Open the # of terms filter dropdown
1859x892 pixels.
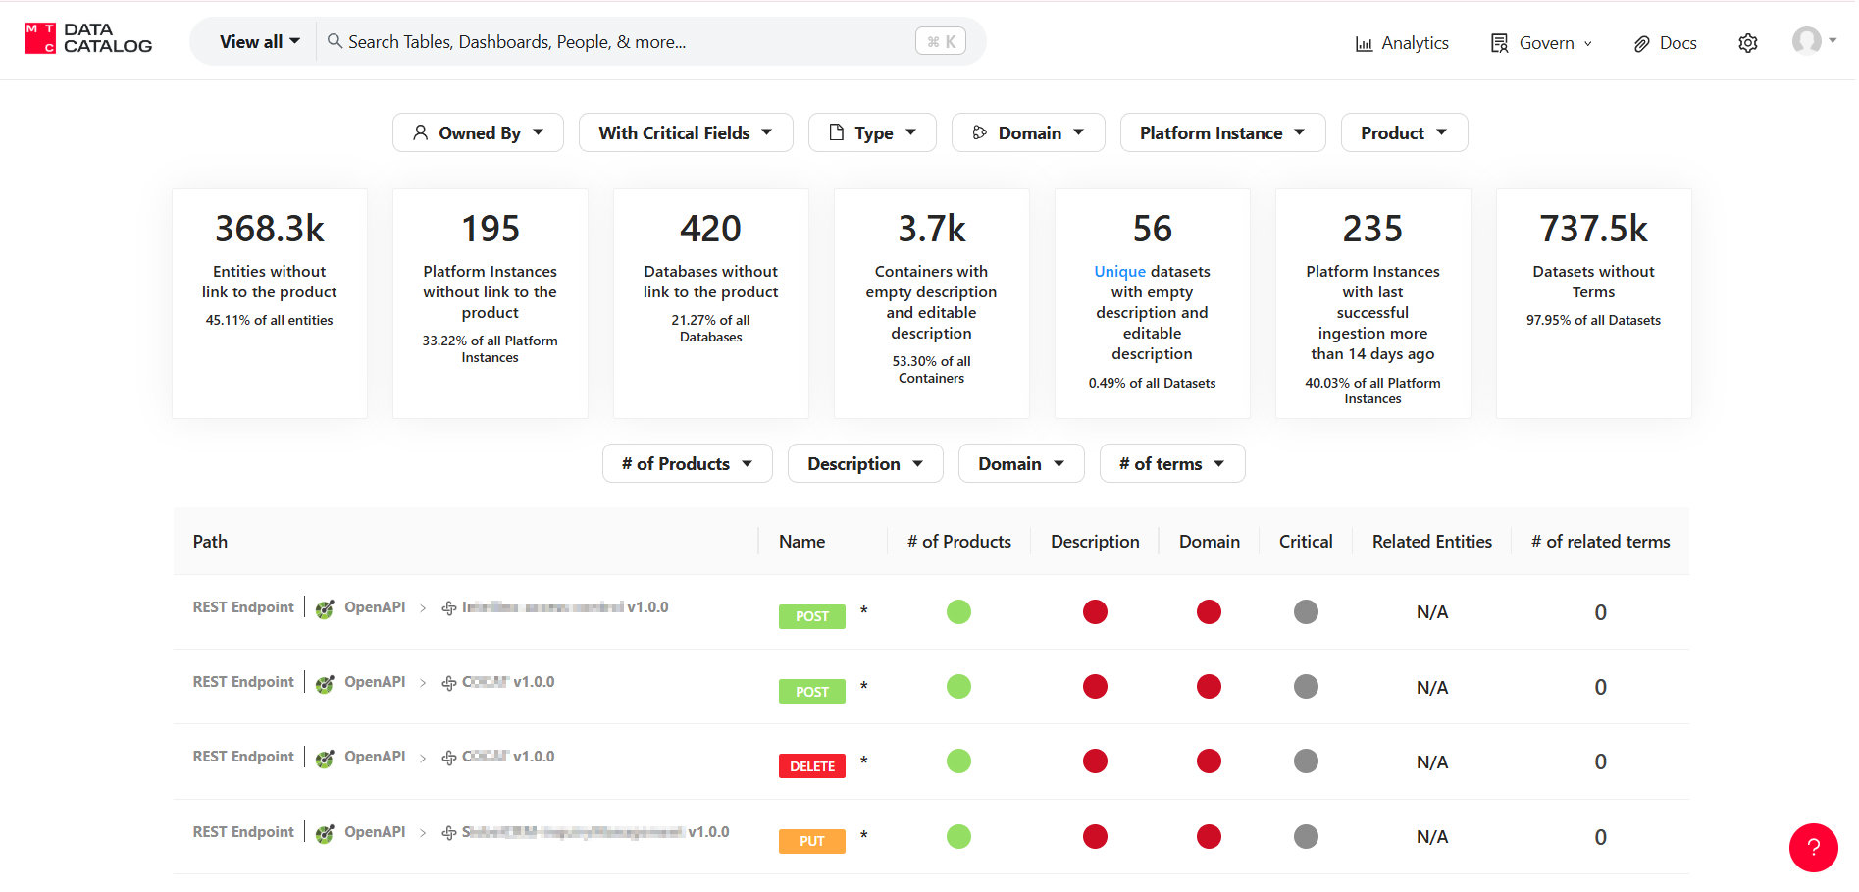point(1171,463)
